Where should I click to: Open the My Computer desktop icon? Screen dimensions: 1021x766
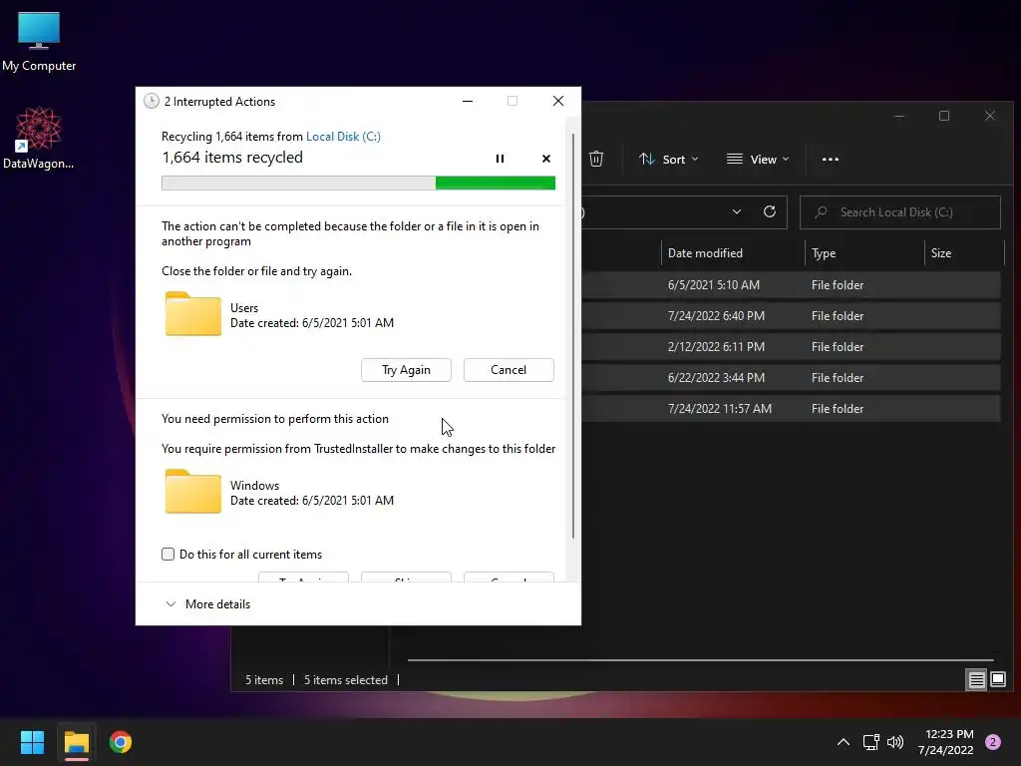[x=39, y=42]
